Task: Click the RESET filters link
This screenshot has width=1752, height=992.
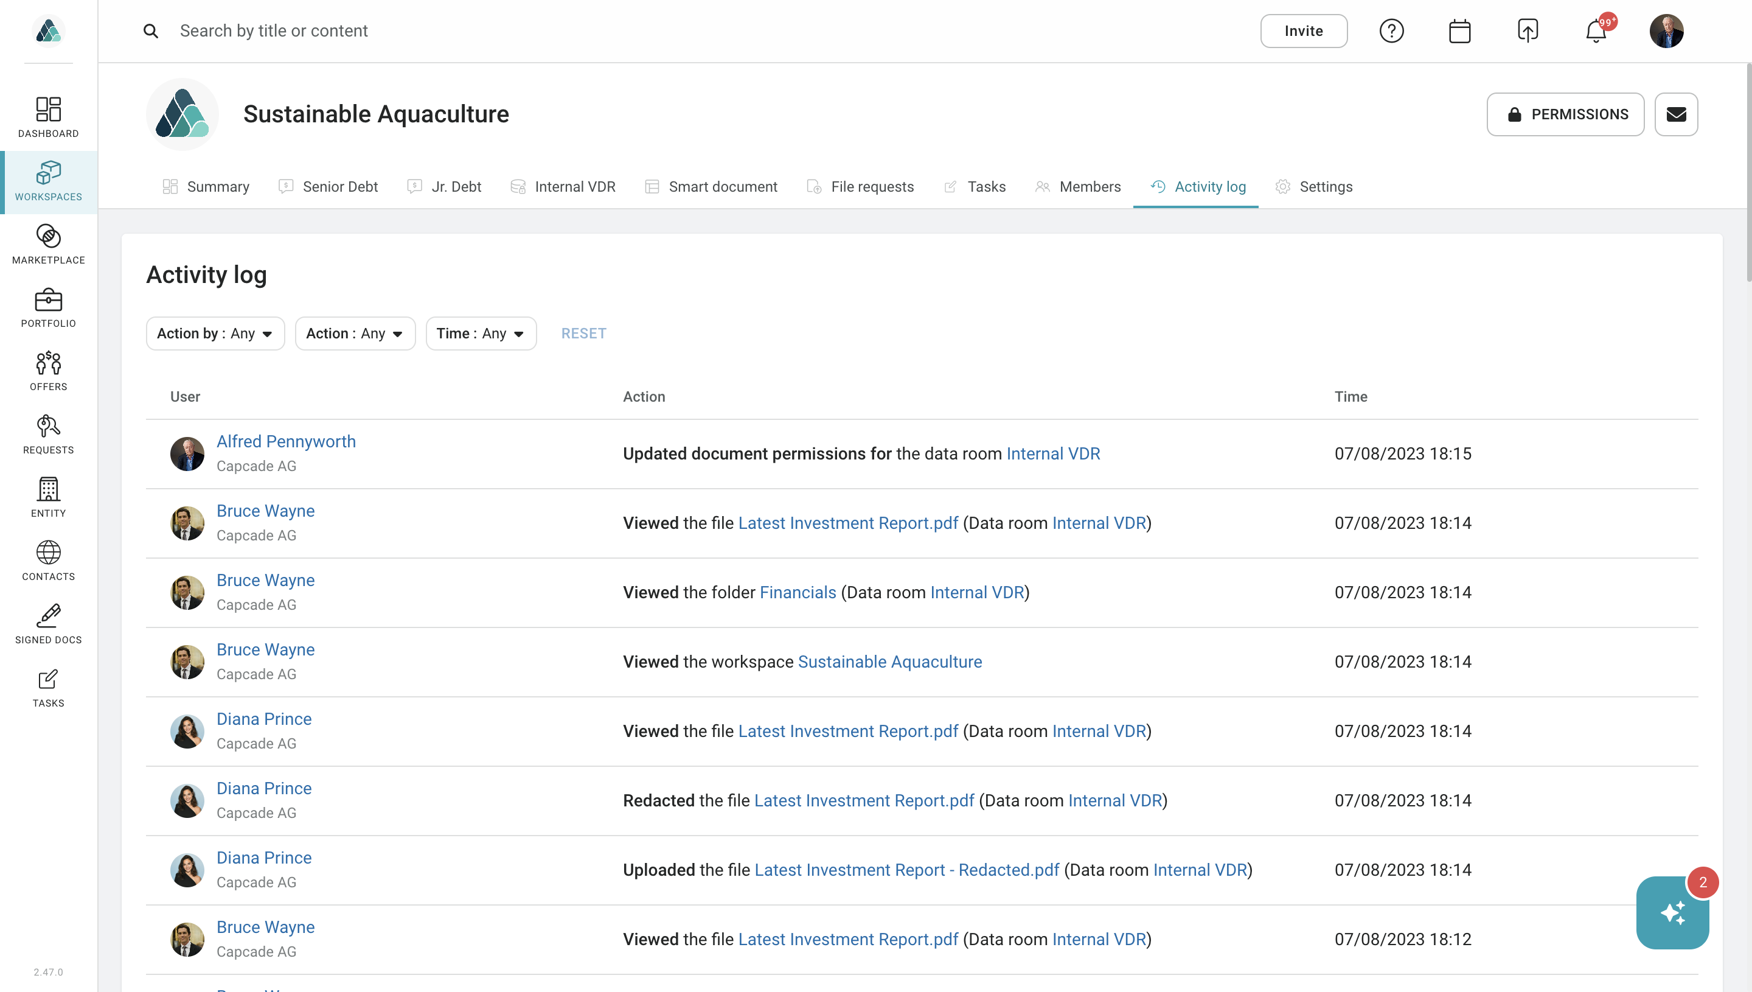Action: point(583,334)
